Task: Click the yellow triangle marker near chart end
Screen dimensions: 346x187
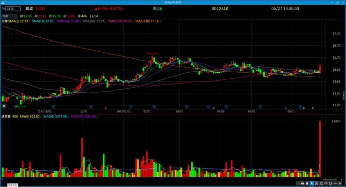Action: pos(313,108)
